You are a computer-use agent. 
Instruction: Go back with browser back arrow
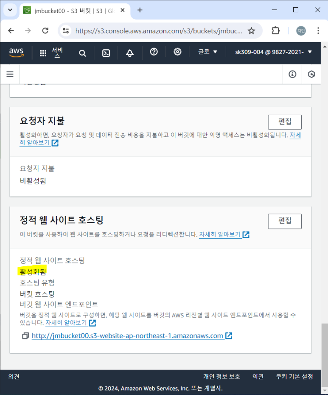11,31
